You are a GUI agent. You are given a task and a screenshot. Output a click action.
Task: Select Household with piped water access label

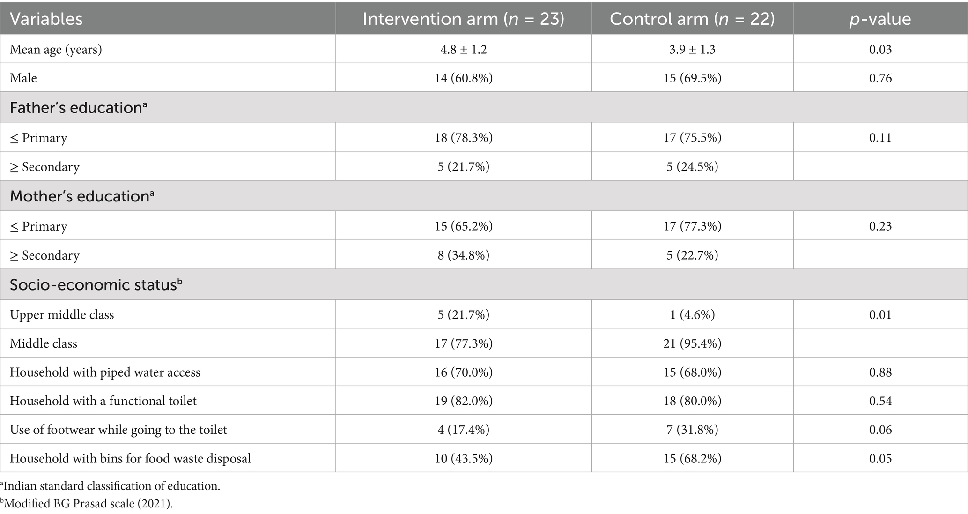coord(105,372)
